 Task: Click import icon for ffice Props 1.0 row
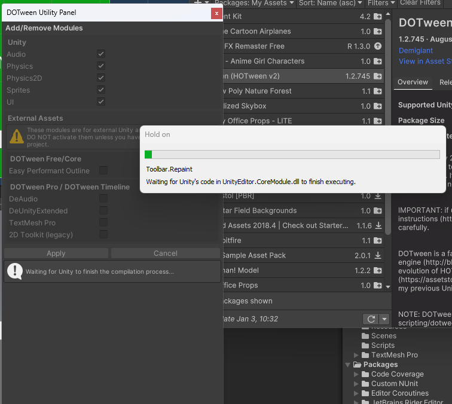point(378,285)
